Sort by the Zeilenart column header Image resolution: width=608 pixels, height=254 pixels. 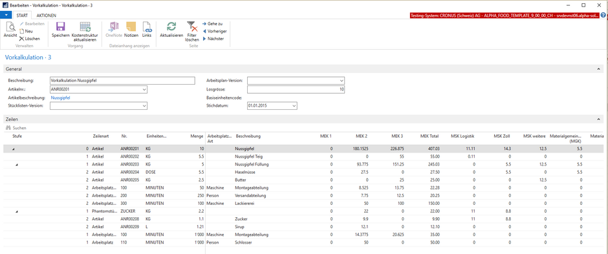tap(101, 136)
